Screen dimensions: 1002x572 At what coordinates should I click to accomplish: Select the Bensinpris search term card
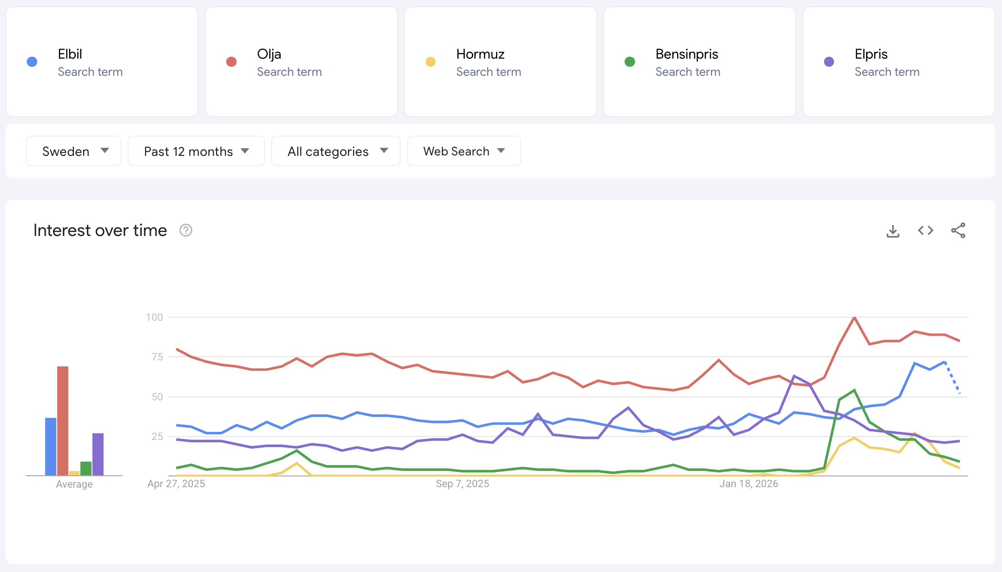coord(699,62)
